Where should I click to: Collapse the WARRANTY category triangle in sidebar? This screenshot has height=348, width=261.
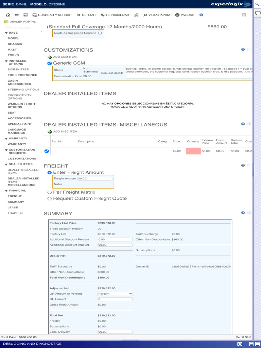pyautogui.click(x=6, y=139)
